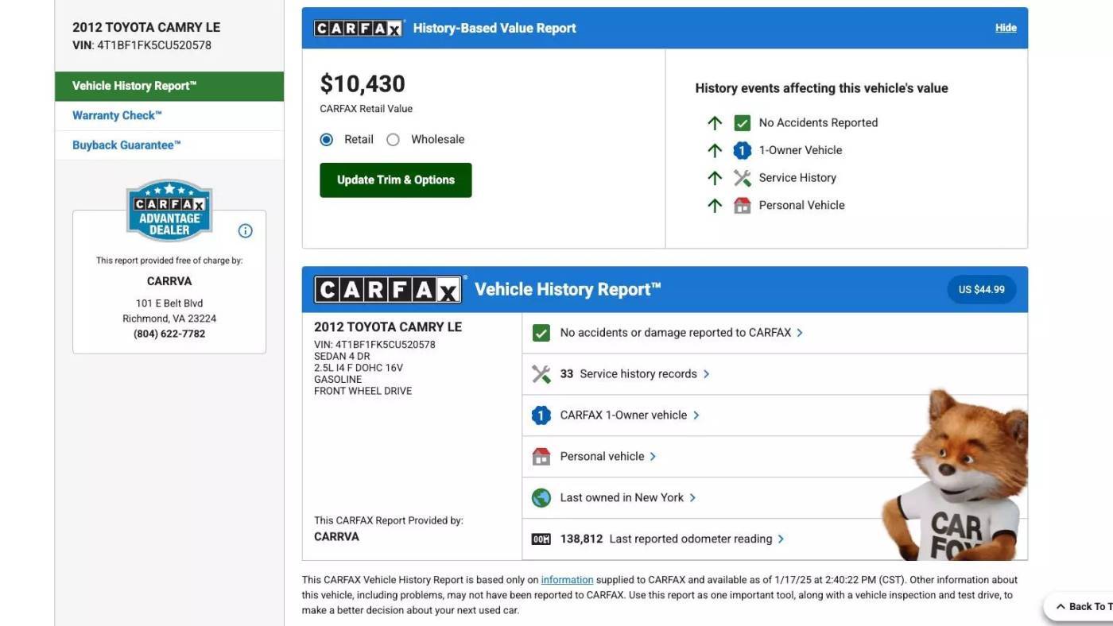Screen dimensions: 1113x626
Task: Expand No accidents or damage reported details
Action: pos(800,333)
